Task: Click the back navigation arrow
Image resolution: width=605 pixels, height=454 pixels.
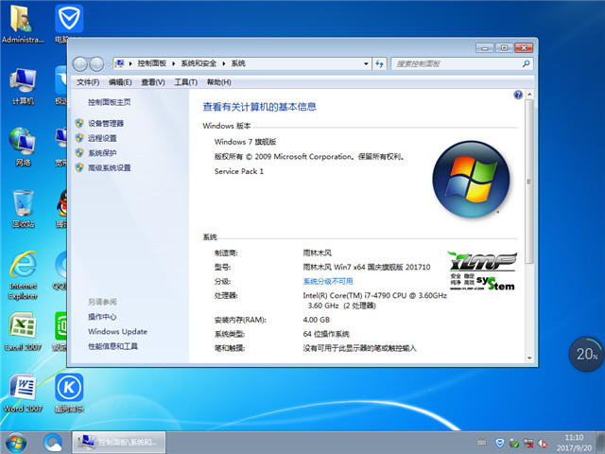Action: coord(79,64)
